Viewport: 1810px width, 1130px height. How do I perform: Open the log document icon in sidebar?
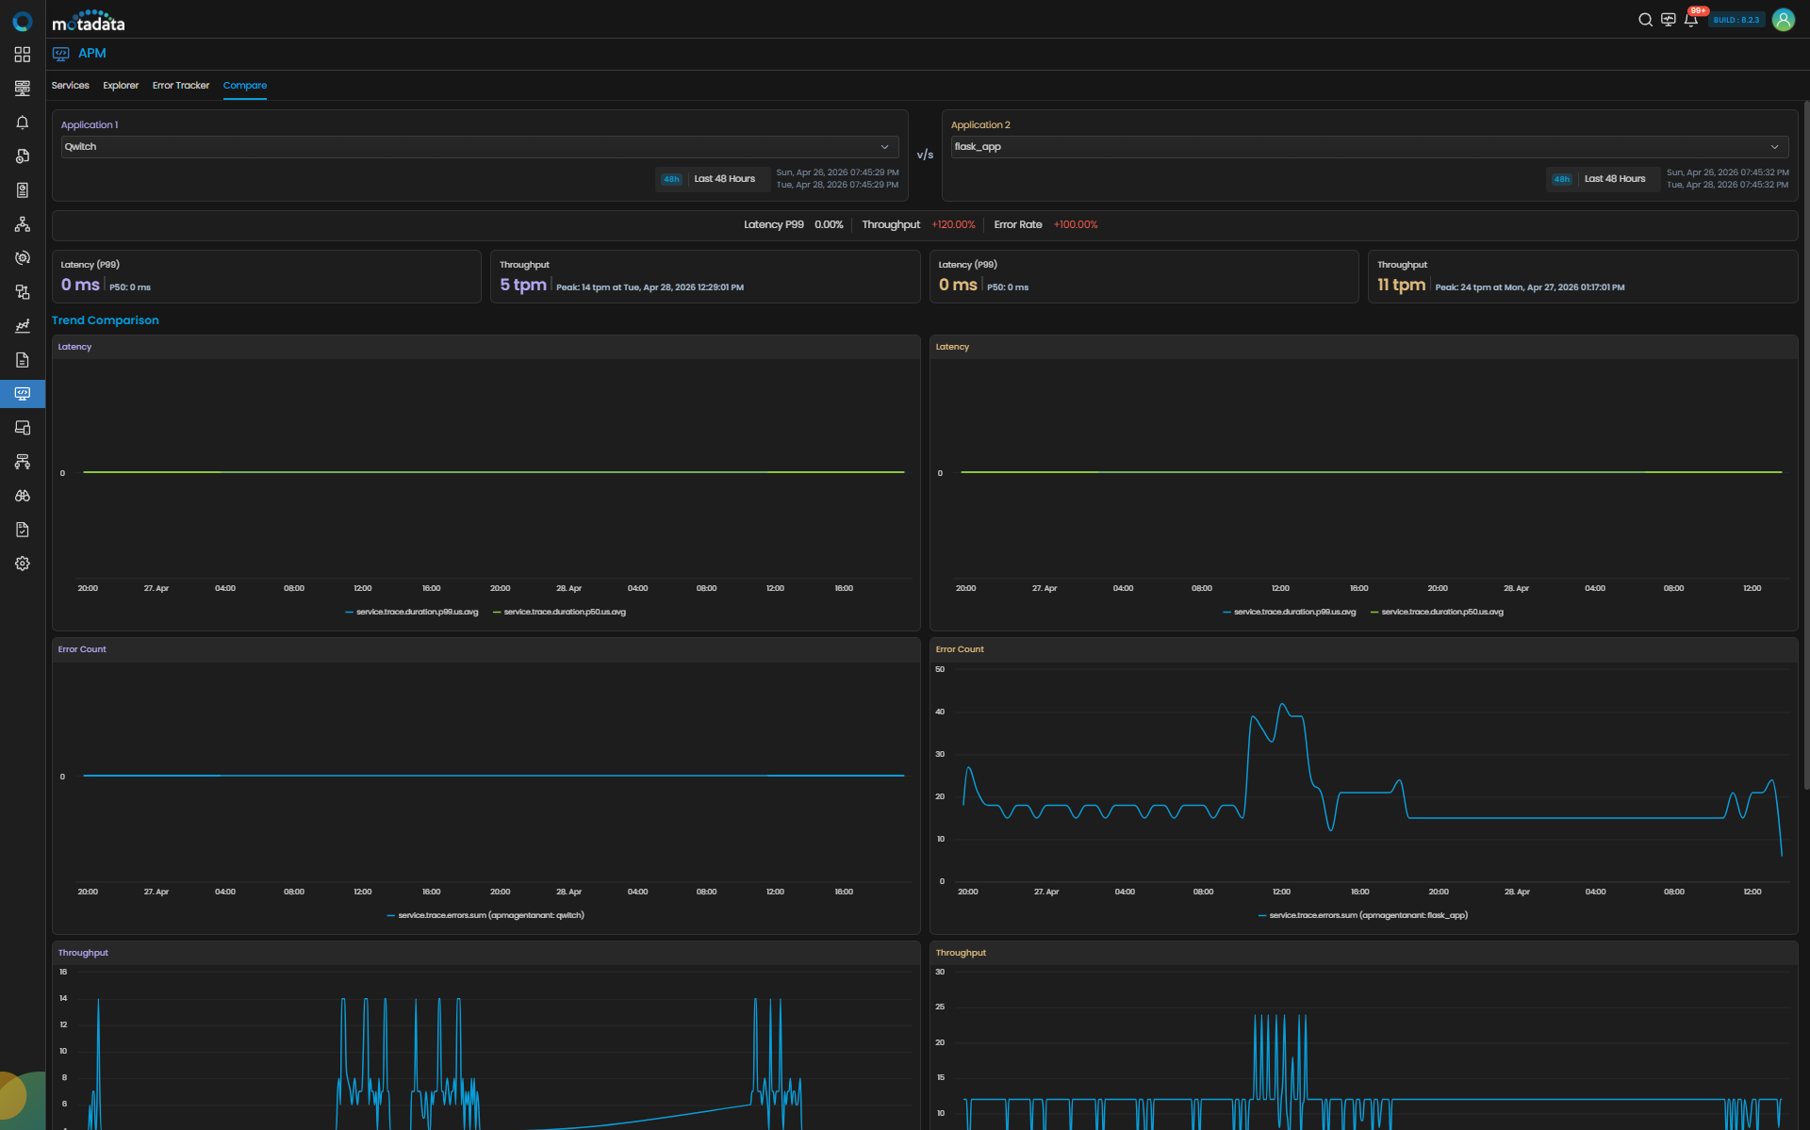pyautogui.click(x=23, y=360)
